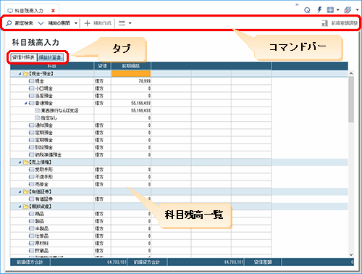Click the scrollbar down arrow
Viewport: 362px width, 274px height.
tap(351, 254)
